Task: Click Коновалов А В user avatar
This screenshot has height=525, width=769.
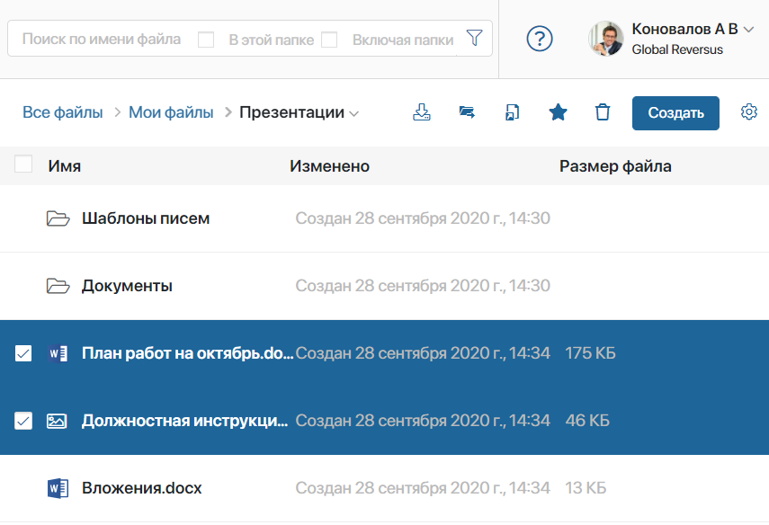Action: pyautogui.click(x=606, y=39)
